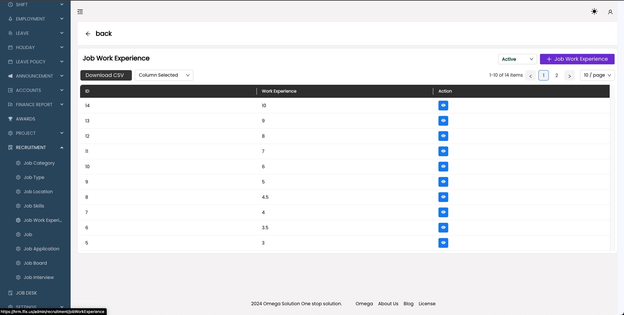Open the About Us footer link

tap(388, 304)
